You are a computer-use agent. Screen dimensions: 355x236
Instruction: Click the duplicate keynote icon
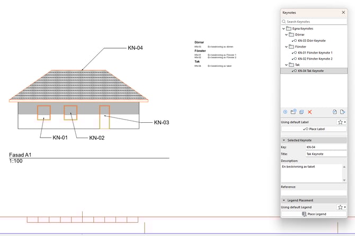pyautogui.click(x=301, y=112)
